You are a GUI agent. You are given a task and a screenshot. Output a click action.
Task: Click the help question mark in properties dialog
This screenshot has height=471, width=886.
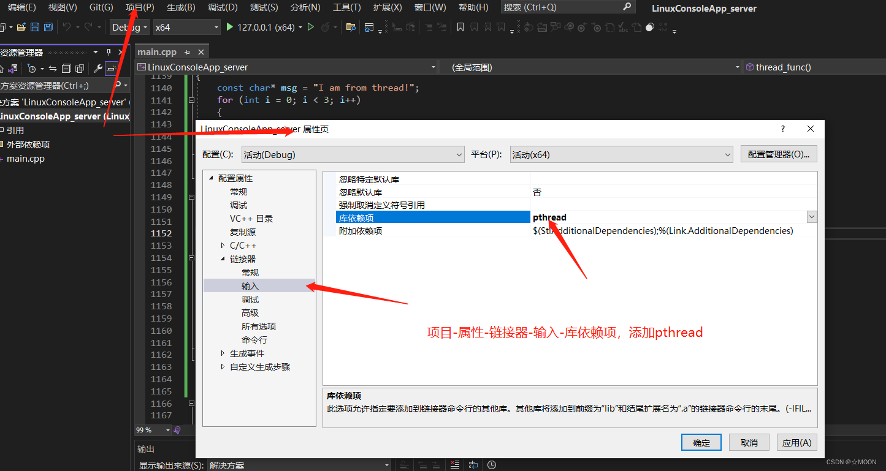(782, 129)
